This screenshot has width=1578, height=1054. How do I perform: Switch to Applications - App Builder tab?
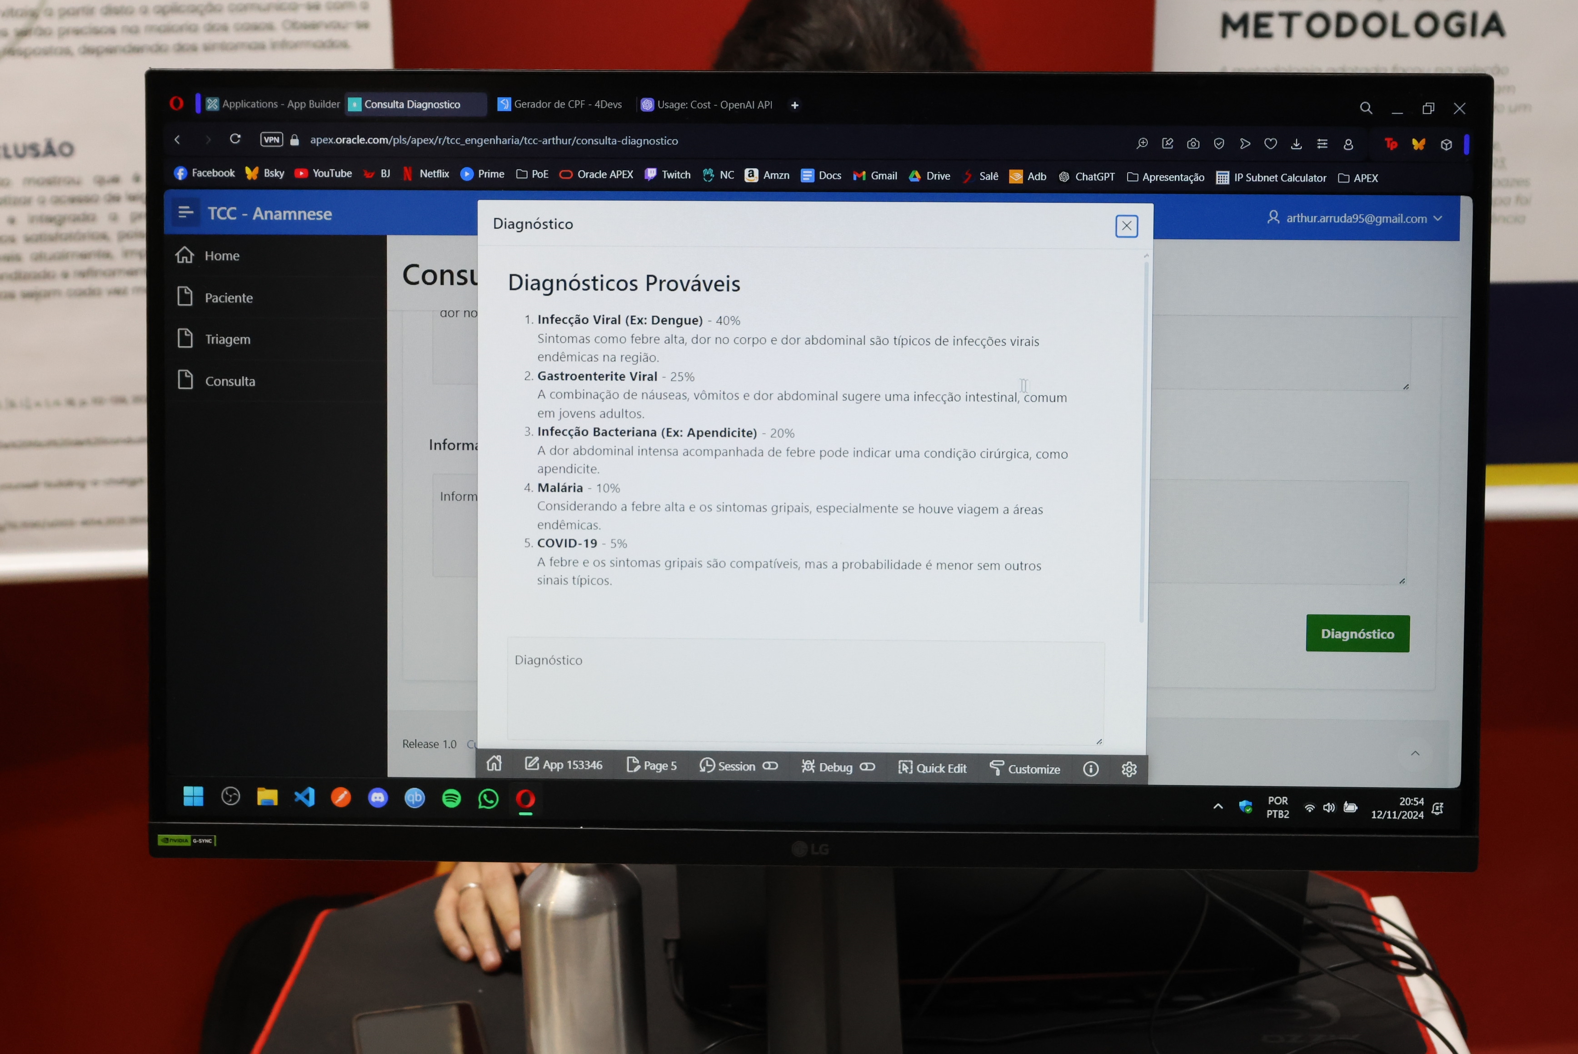(x=273, y=104)
